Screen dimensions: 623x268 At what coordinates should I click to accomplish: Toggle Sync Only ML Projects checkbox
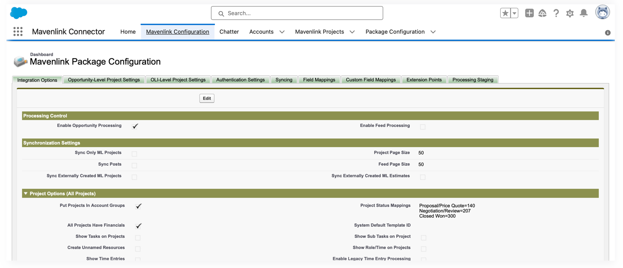tap(134, 154)
